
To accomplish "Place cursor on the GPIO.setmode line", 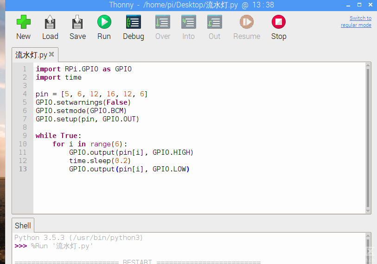I will [x=81, y=111].
